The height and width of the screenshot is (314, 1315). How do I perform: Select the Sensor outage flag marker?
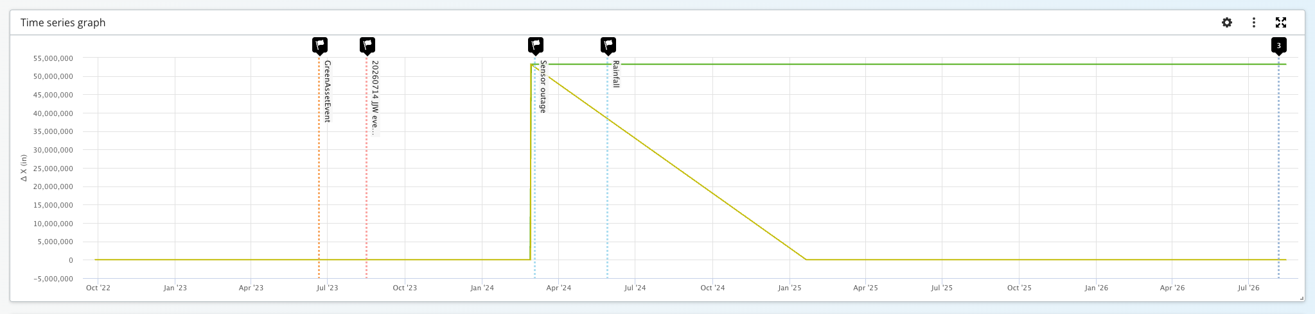tap(536, 45)
